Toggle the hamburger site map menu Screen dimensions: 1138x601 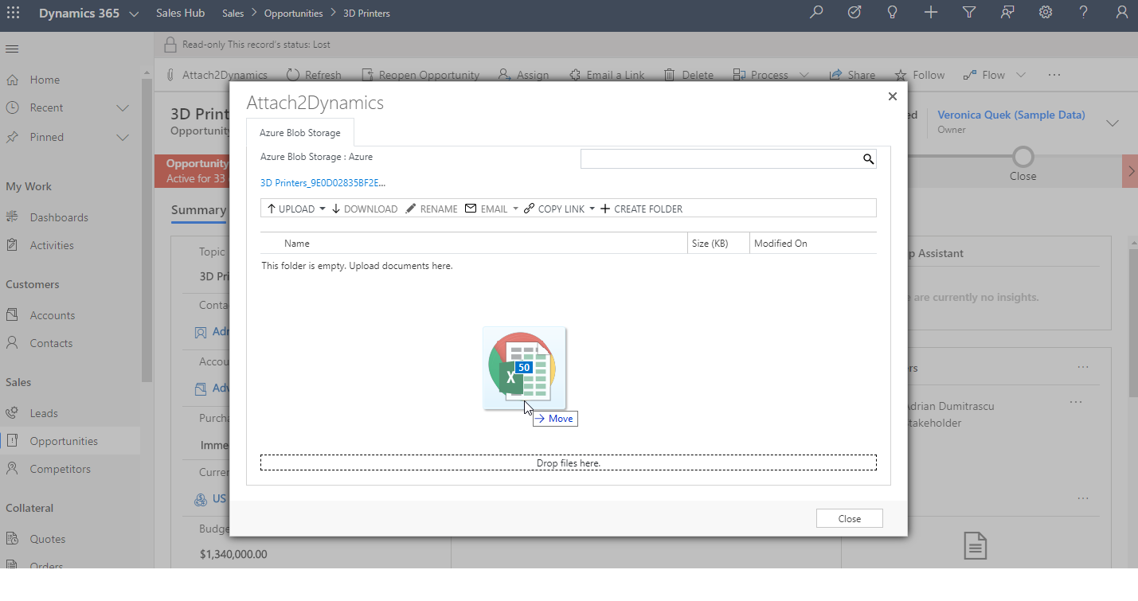click(12, 49)
